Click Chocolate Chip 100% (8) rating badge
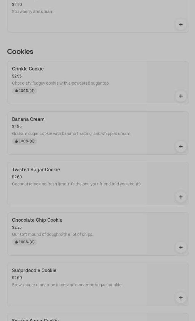Viewport: 195px width, 321px height. click(25, 242)
